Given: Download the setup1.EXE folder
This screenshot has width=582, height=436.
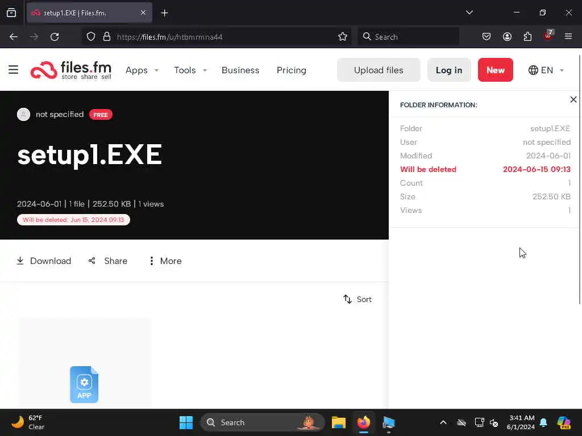Looking at the screenshot, I should click(x=44, y=261).
